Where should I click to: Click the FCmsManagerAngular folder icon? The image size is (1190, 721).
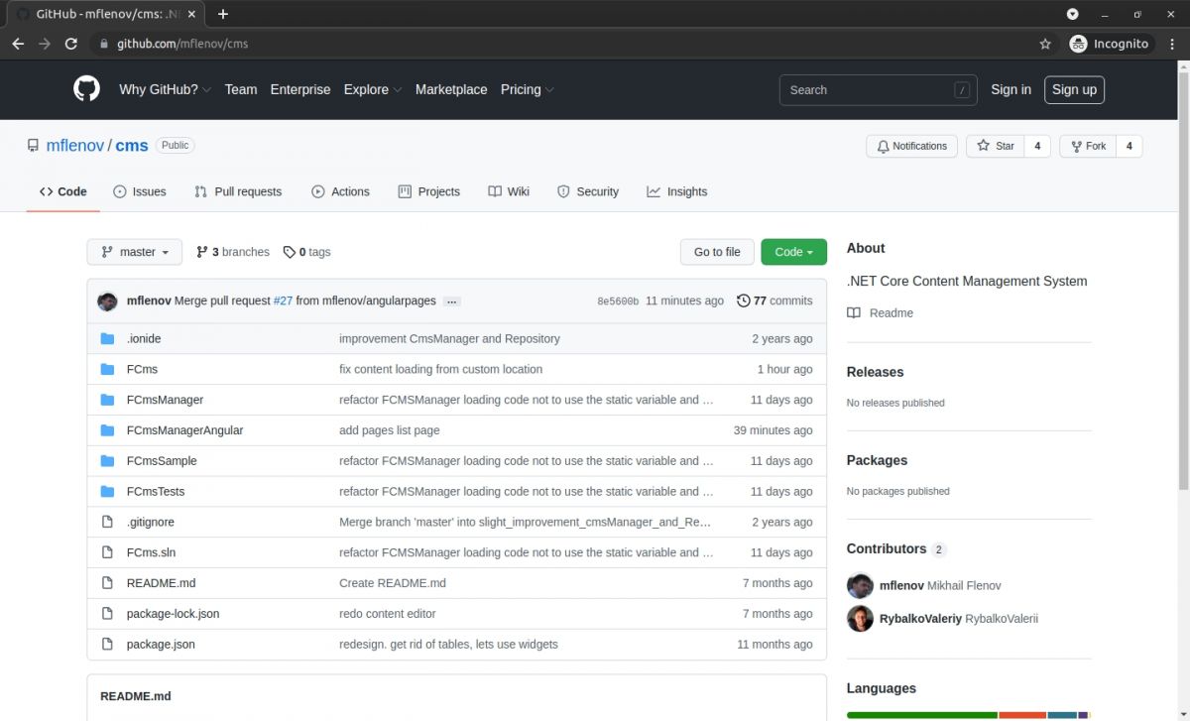[107, 430]
